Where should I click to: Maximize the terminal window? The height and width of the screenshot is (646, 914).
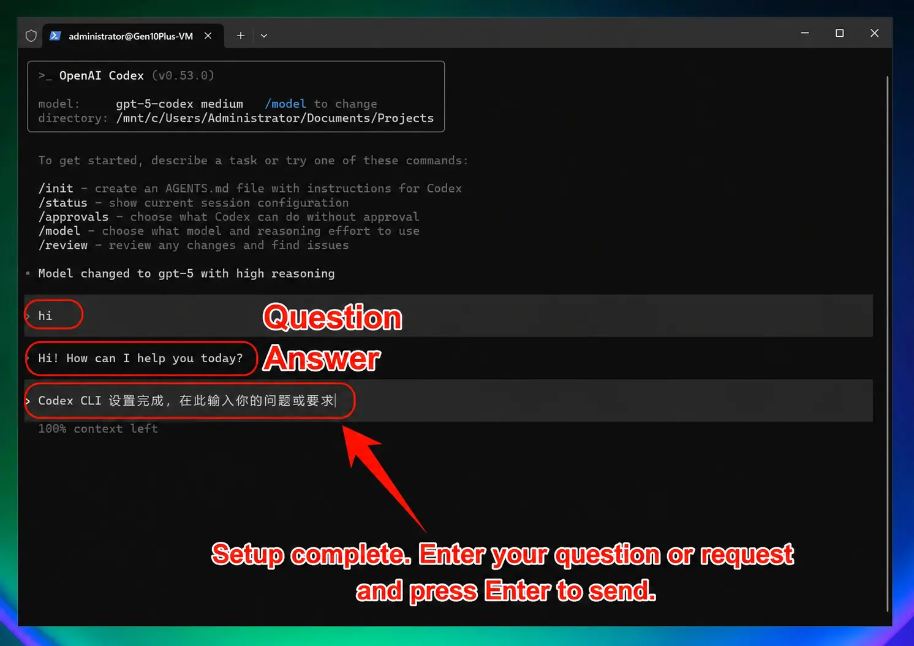click(x=840, y=33)
